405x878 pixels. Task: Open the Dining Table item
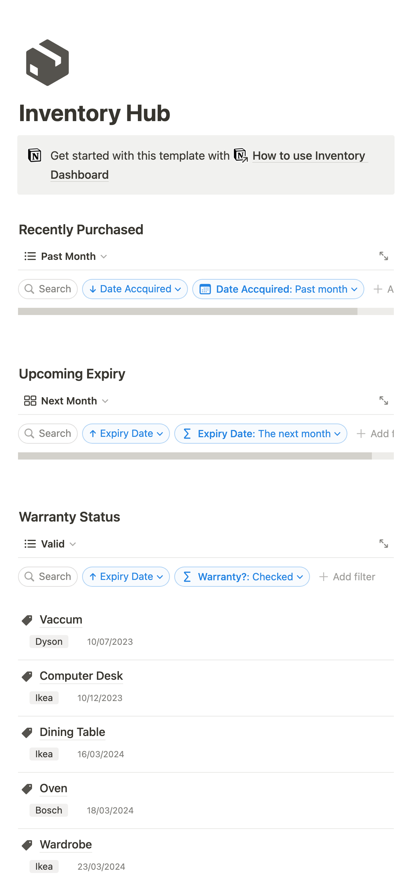pos(72,732)
